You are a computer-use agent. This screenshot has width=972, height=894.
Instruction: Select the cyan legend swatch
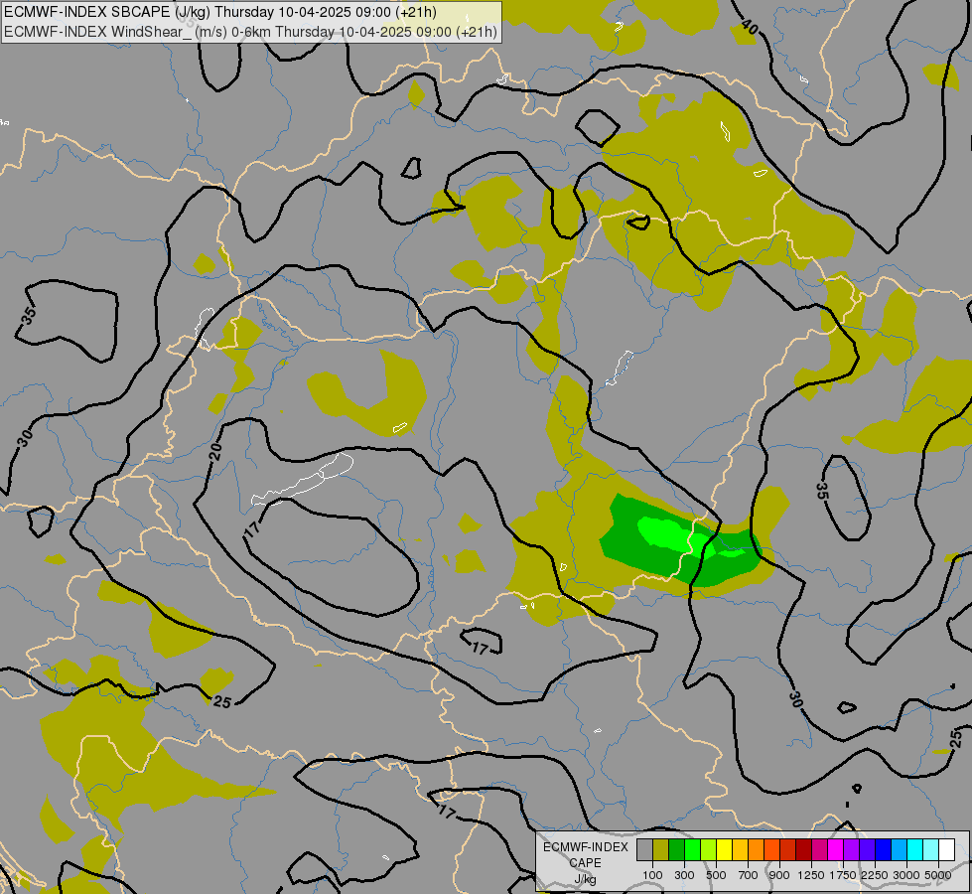(915, 849)
